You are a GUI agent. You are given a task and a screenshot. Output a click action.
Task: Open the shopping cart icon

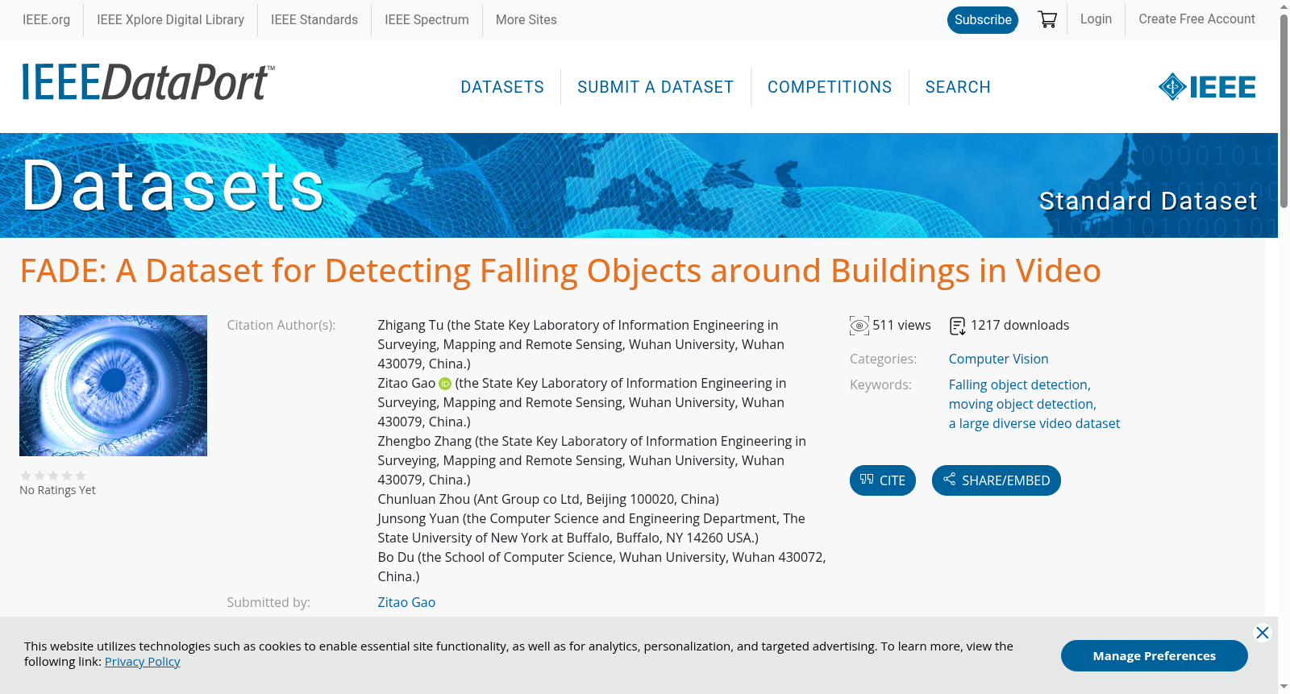coord(1047,19)
